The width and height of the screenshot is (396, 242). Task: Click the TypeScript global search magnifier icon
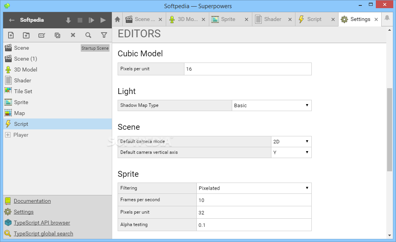tap(8, 233)
